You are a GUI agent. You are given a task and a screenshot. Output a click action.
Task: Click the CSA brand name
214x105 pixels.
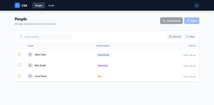pyautogui.click(x=24, y=6)
